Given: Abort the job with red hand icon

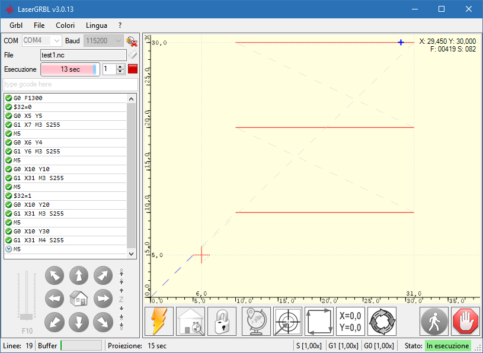Looking at the screenshot, I should tap(466, 321).
